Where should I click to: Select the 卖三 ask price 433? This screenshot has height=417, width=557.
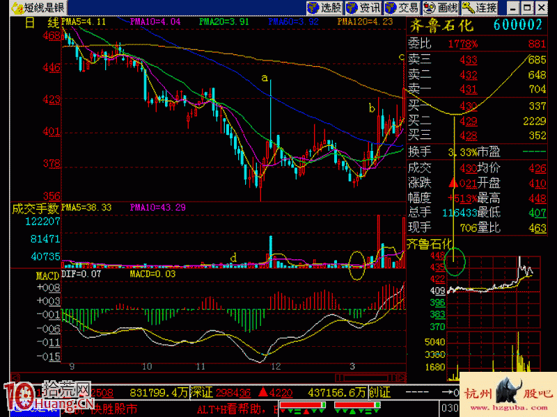pyautogui.click(x=468, y=60)
